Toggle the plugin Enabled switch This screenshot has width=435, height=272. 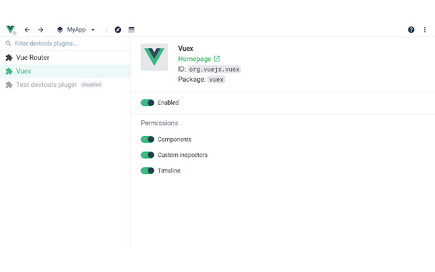coord(147,103)
